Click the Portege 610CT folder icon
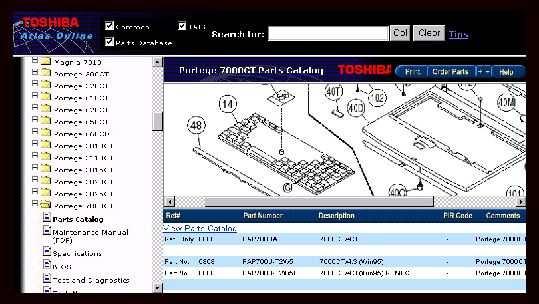 (x=45, y=97)
